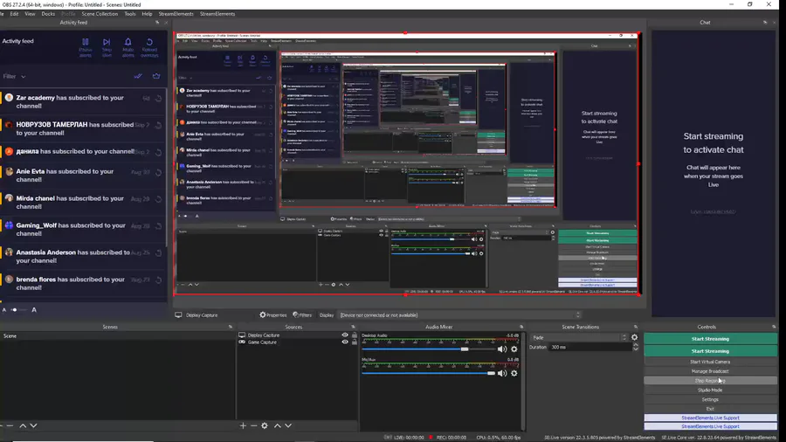Screen dimensions: 786x442
Task: Replay the Mirda chanel subscription alert
Action: pyautogui.click(x=158, y=199)
